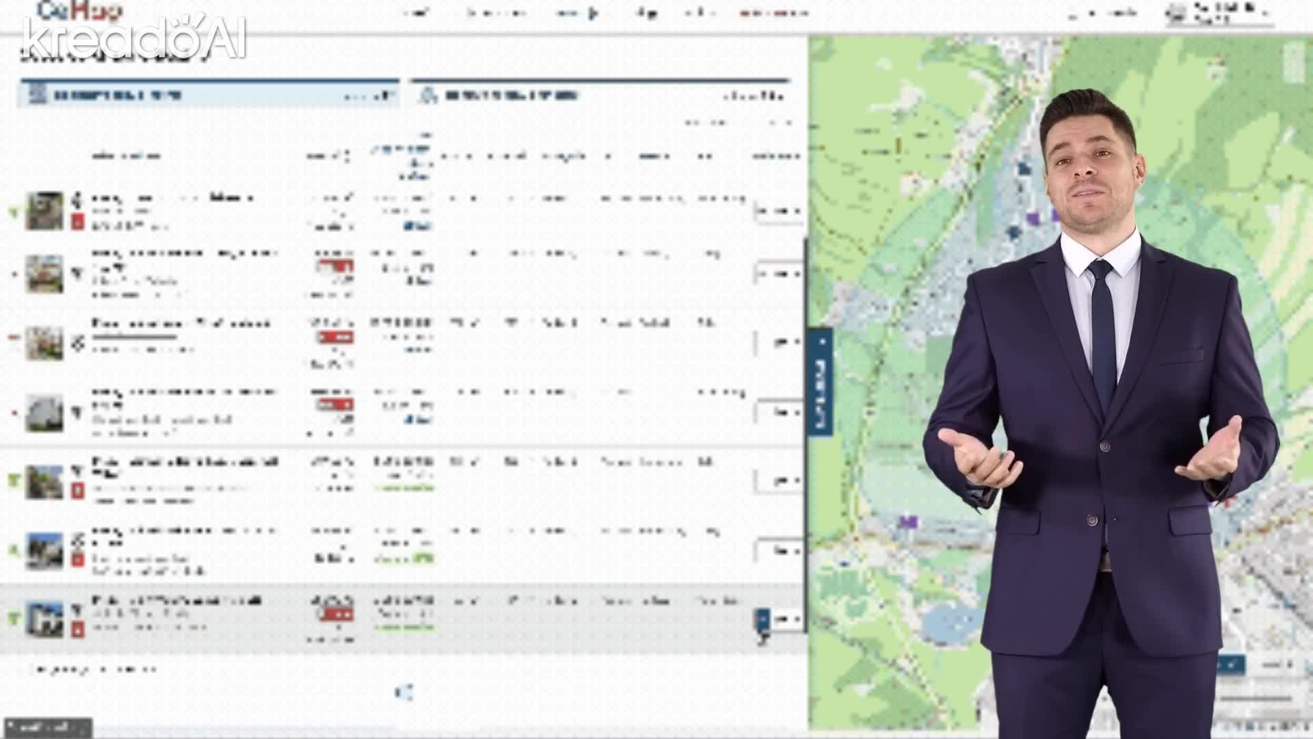Screen dimensions: 1313x739
Task: Click the site logo in top-left corner
Action: tap(79, 11)
